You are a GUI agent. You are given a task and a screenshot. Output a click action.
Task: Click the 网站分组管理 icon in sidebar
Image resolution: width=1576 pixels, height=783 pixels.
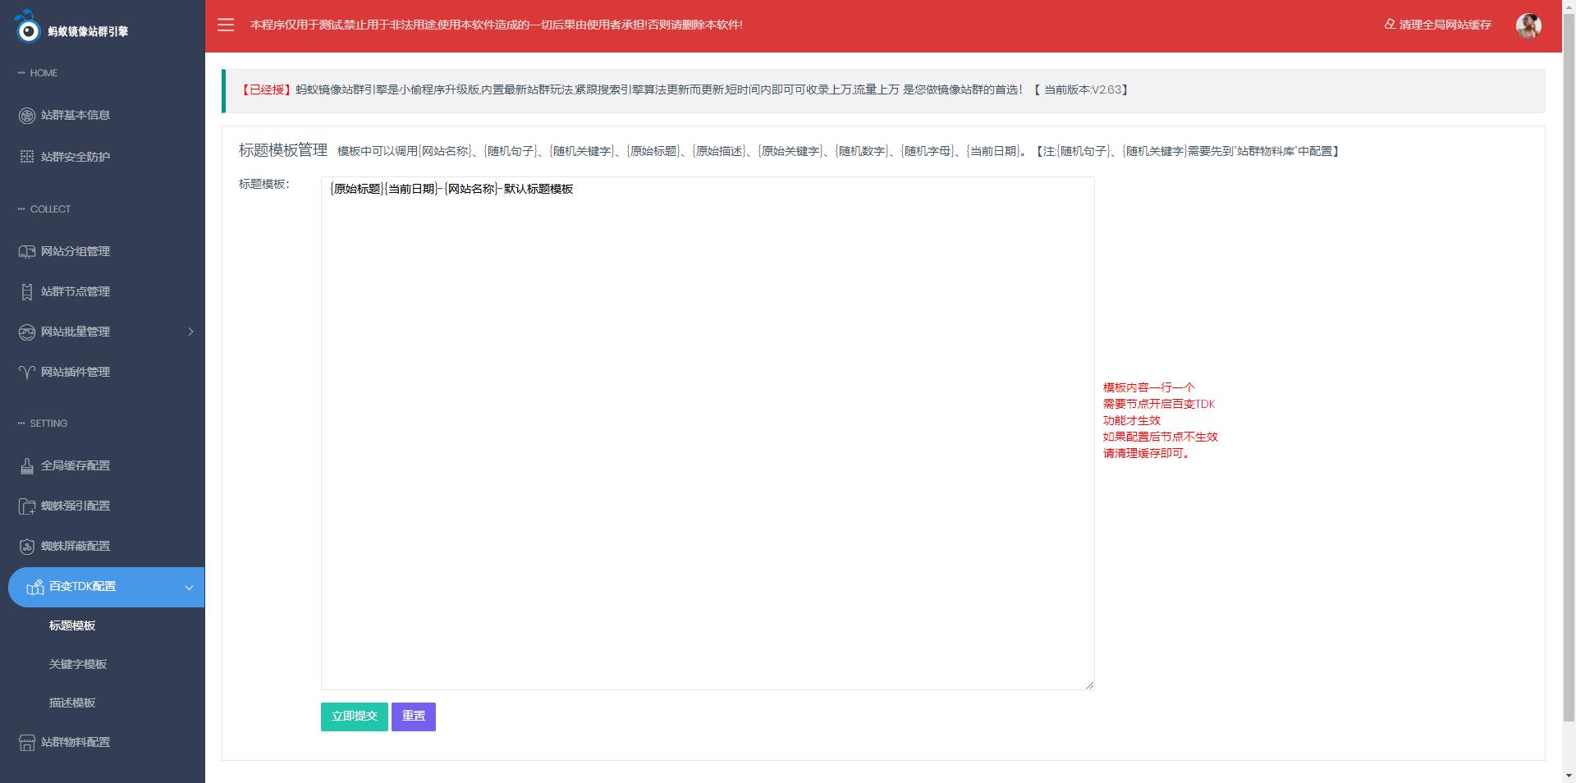point(27,252)
